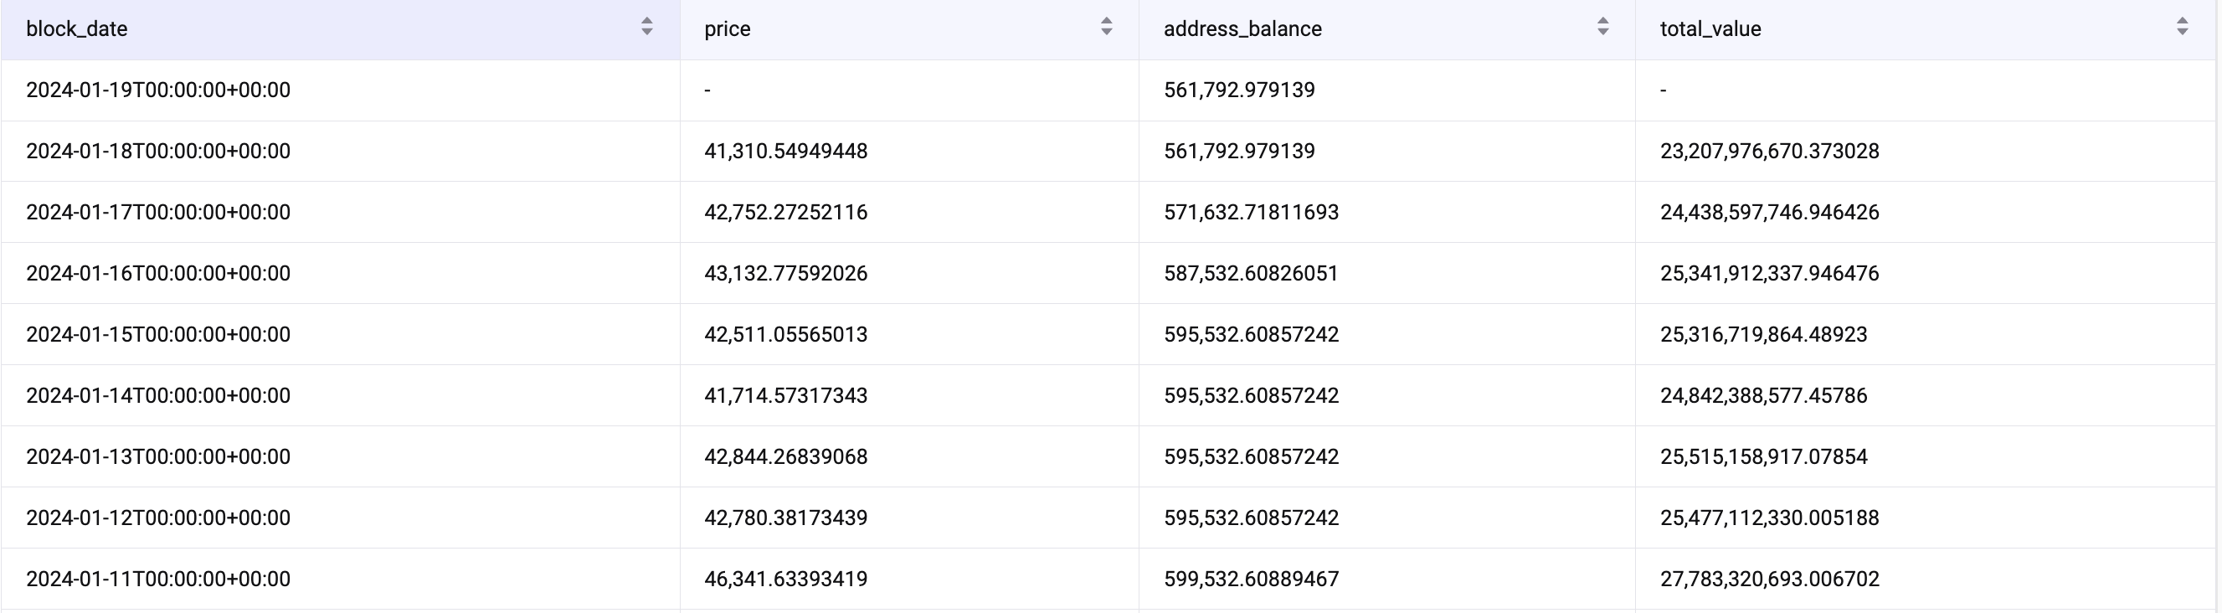Click address balance 595,532.60857242 in 2024-01-12 row

coord(1252,518)
